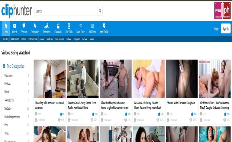
Task: Click the ph logo icon at top right
Action: 227,10
